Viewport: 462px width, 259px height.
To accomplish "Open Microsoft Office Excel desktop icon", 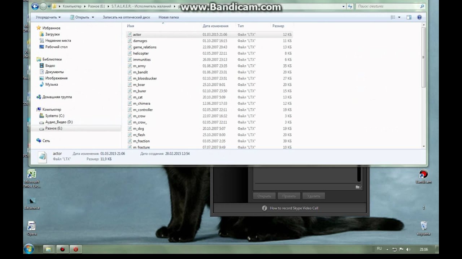I will point(31,179).
